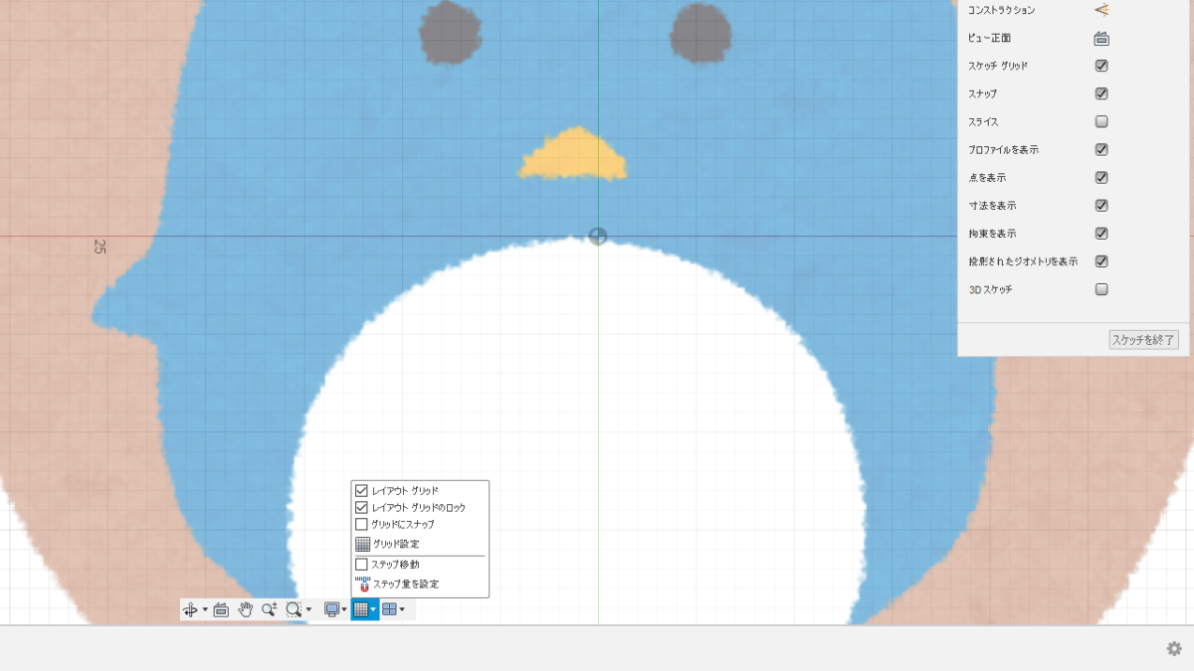Open Display Settings monitor icon

click(332, 609)
